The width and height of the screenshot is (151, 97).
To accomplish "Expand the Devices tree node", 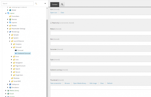I will point(8,19).
